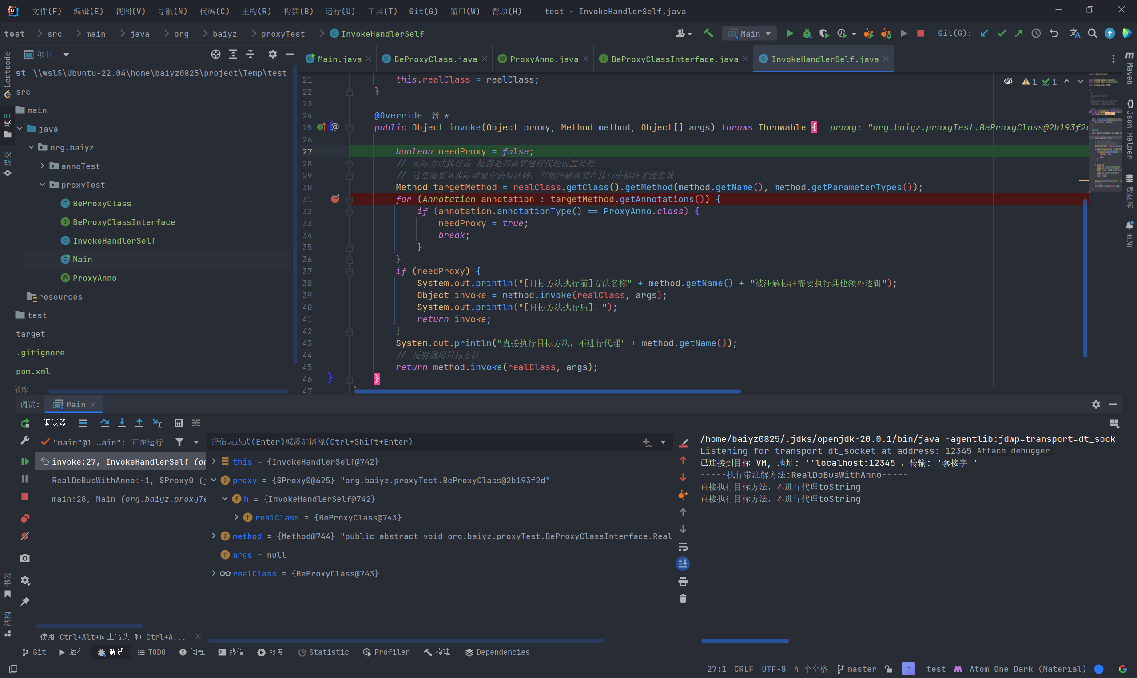Toggle soft-wrap in console
This screenshot has height=678, width=1137.
pos(683,547)
